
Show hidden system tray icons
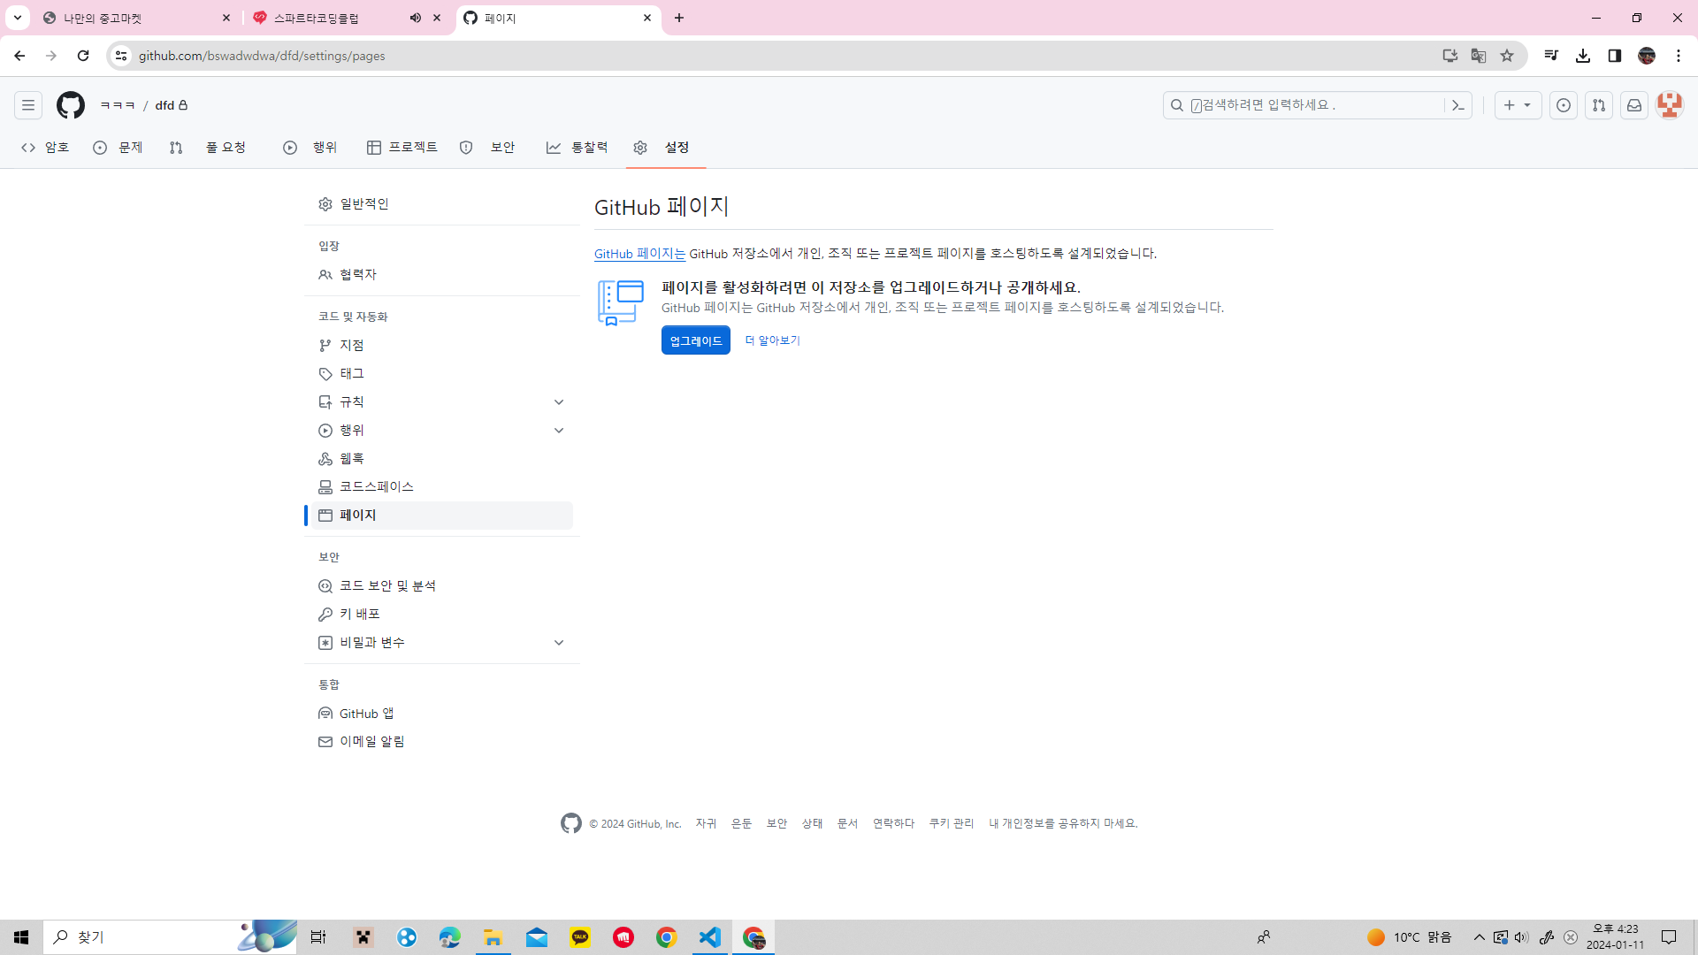click(x=1480, y=937)
